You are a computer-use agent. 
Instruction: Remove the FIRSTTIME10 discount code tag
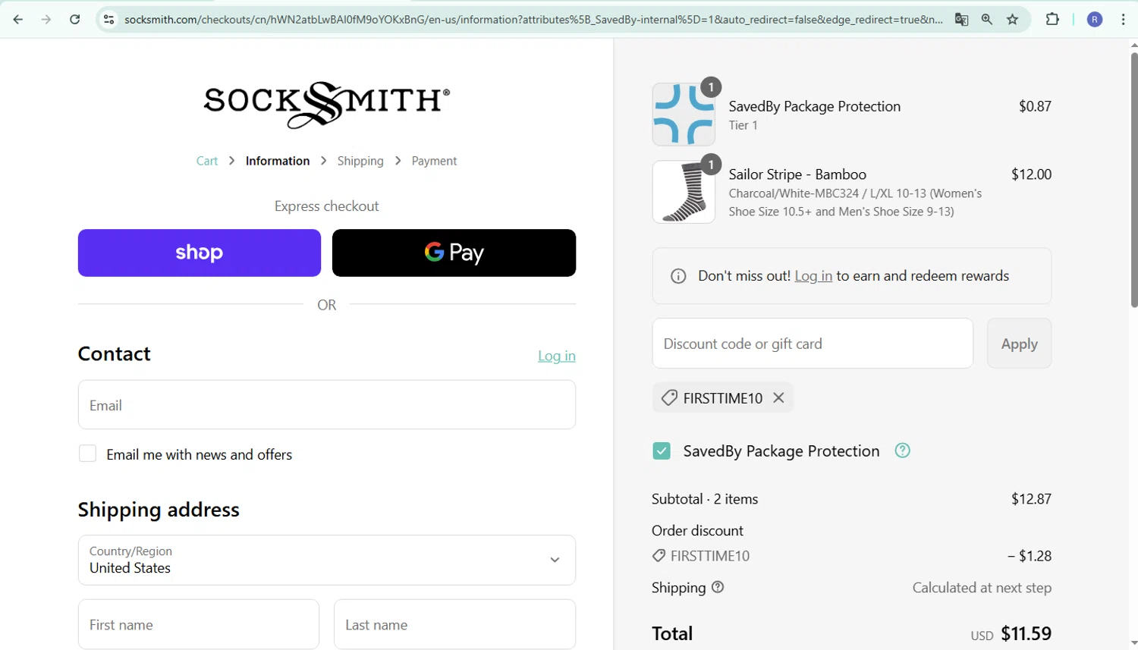(778, 397)
